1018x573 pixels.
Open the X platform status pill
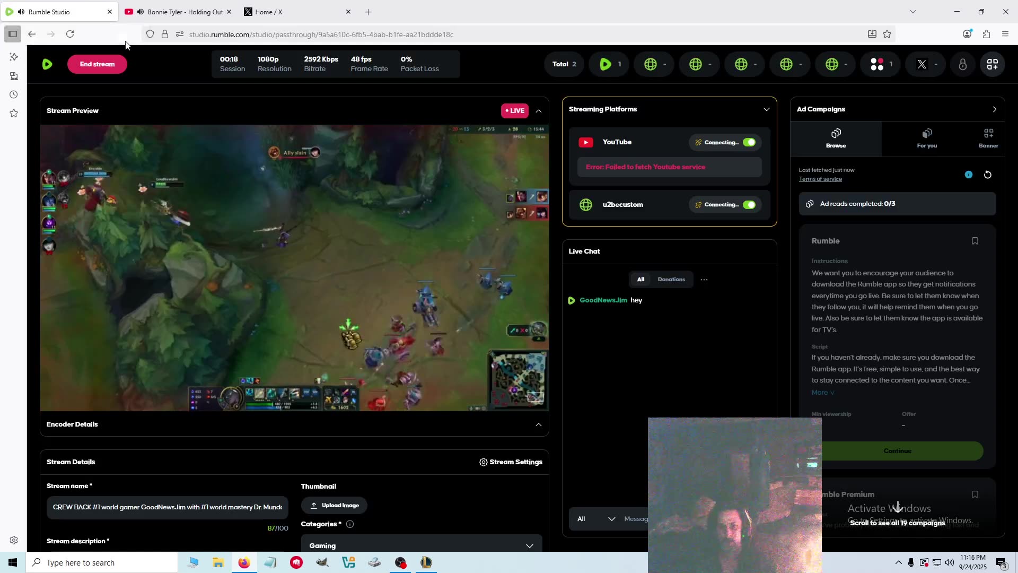click(x=926, y=64)
